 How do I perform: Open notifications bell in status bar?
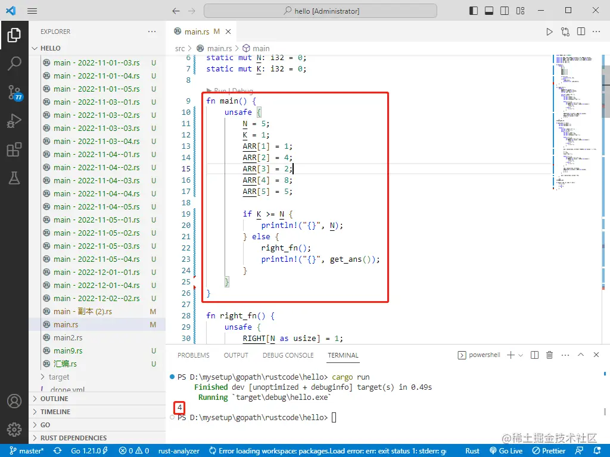597,451
